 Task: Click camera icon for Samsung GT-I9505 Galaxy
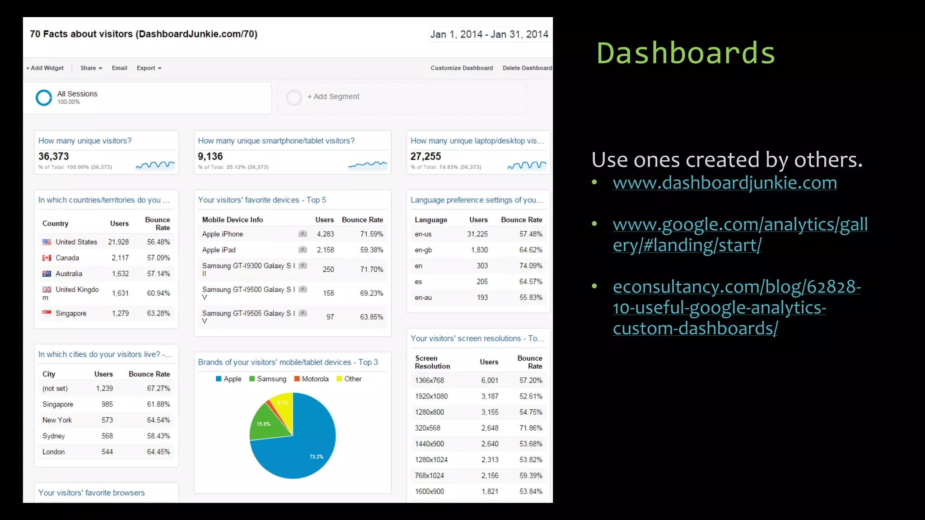pos(303,313)
